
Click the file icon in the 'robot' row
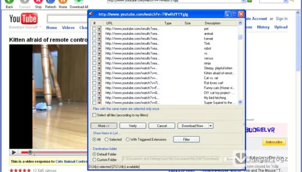99,48
